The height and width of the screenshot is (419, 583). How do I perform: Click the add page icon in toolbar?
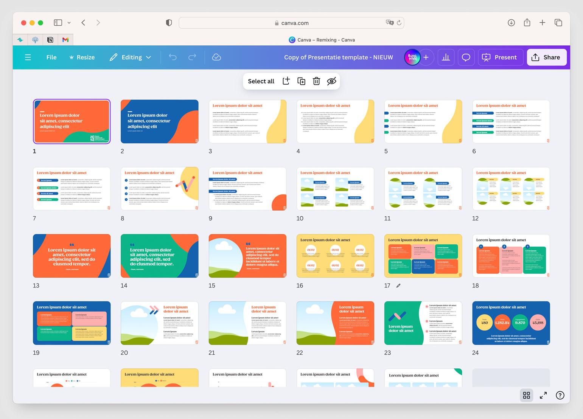pos(286,81)
